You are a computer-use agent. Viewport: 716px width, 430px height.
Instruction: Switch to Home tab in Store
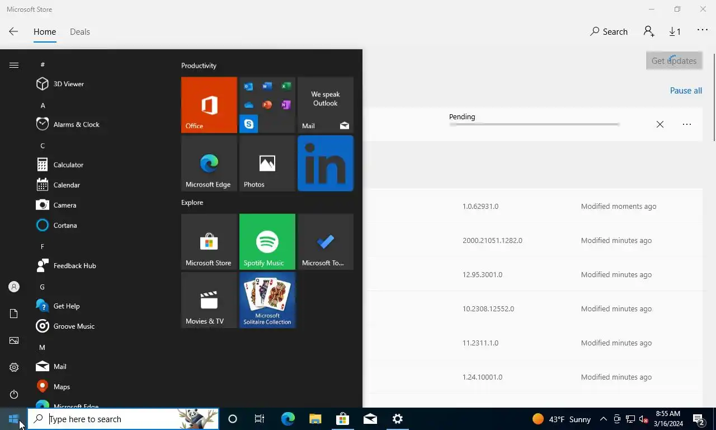pos(45,32)
